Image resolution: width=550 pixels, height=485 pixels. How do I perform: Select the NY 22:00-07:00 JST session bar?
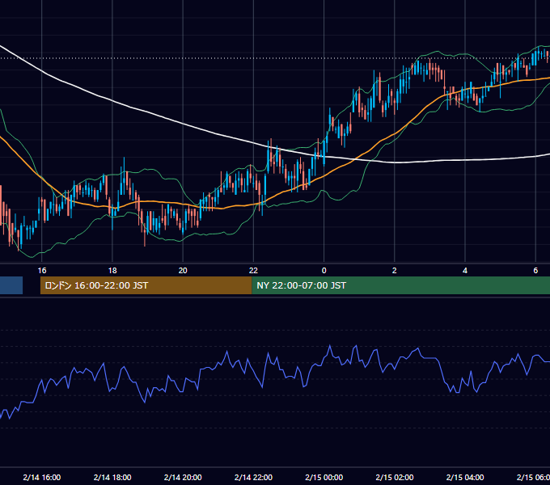click(401, 285)
